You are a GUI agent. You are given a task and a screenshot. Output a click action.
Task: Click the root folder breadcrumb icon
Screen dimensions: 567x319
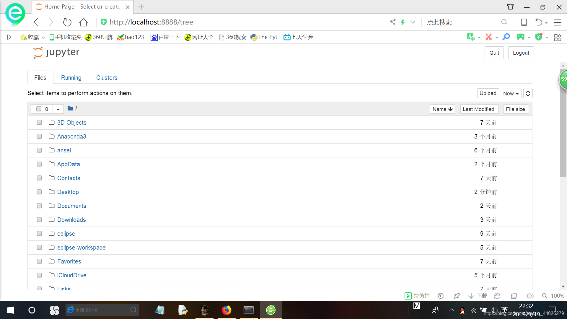70,108
